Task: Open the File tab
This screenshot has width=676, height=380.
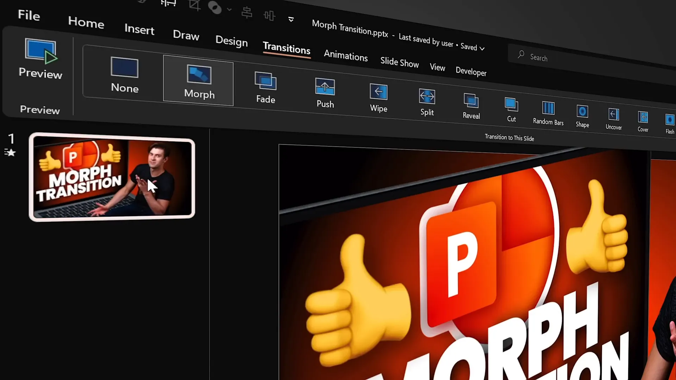Action: 29,15
